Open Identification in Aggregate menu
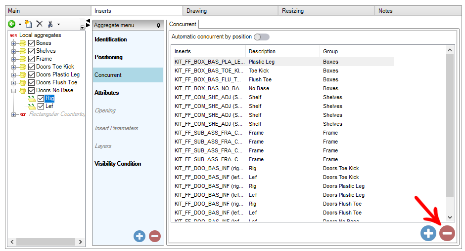465x251 pixels. (128, 39)
